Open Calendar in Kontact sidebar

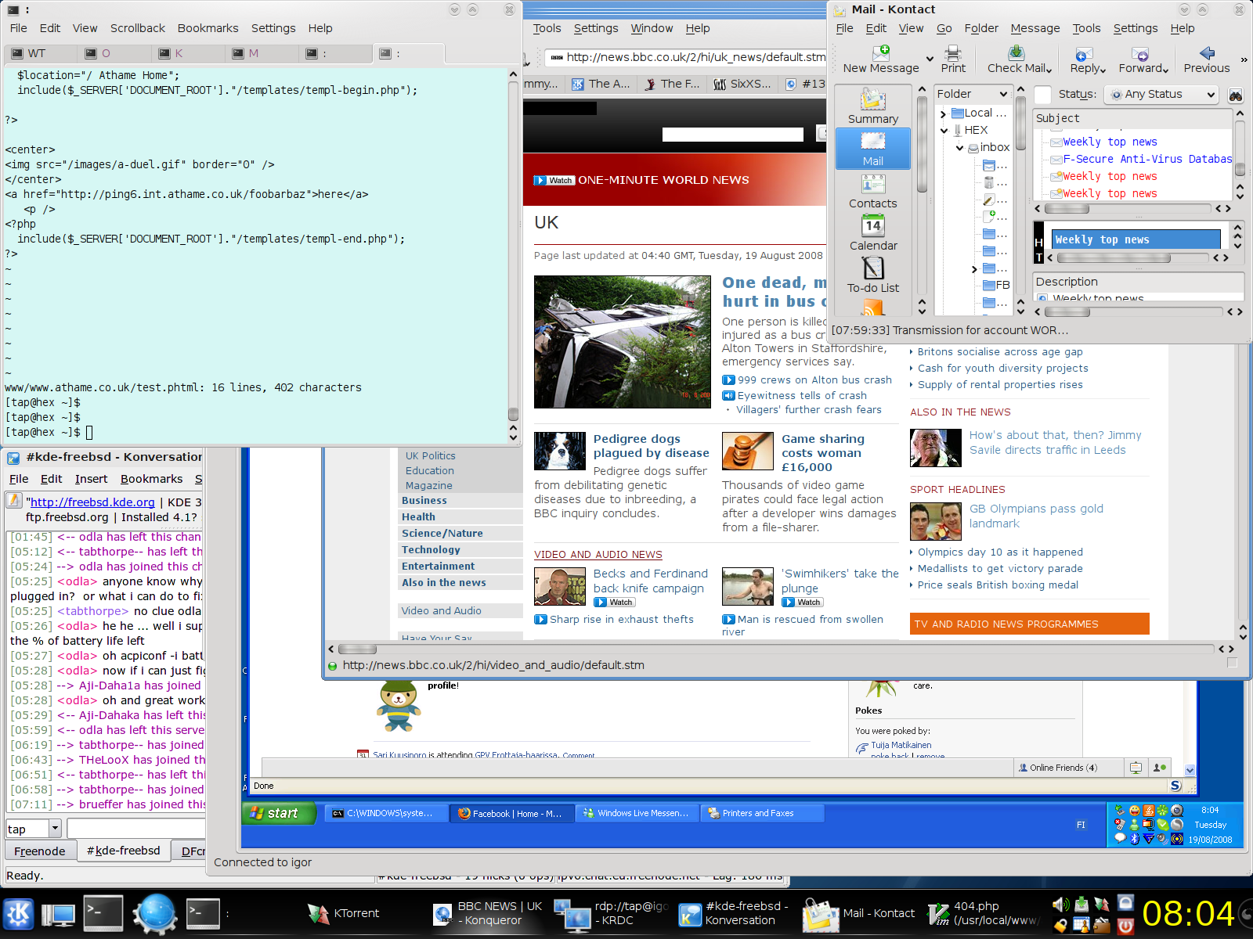click(873, 233)
